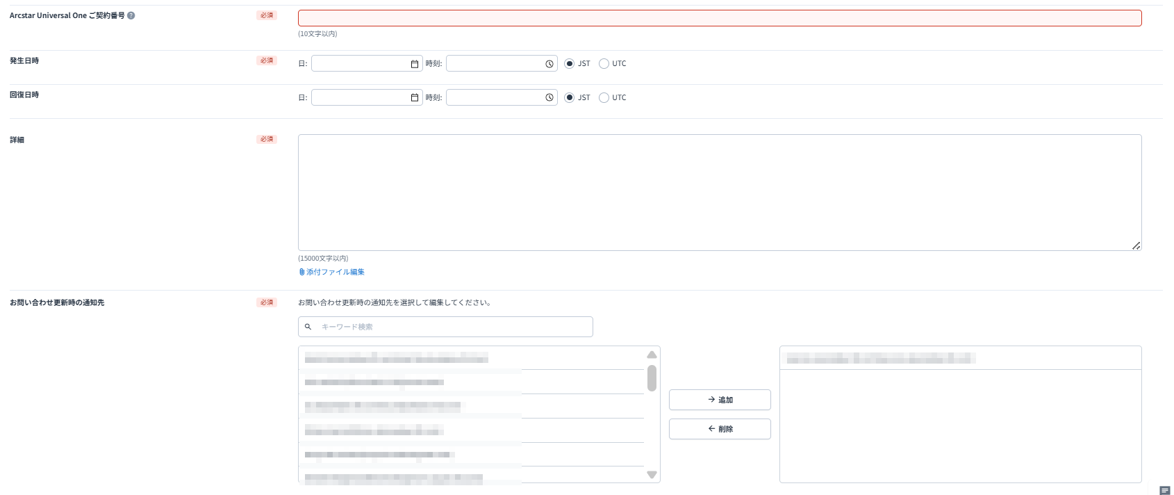Open the clock picker for 発生日時 time
Viewport: 1174px width, 495px height.
tap(549, 64)
